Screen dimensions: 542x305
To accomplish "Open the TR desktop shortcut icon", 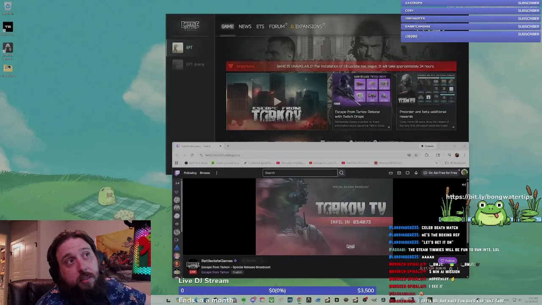I will click(x=8, y=29).
